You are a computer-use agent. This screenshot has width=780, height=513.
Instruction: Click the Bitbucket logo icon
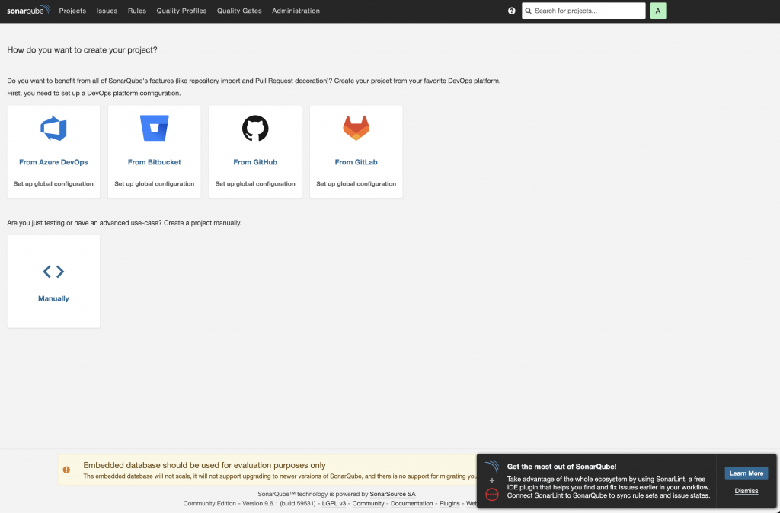(154, 128)
